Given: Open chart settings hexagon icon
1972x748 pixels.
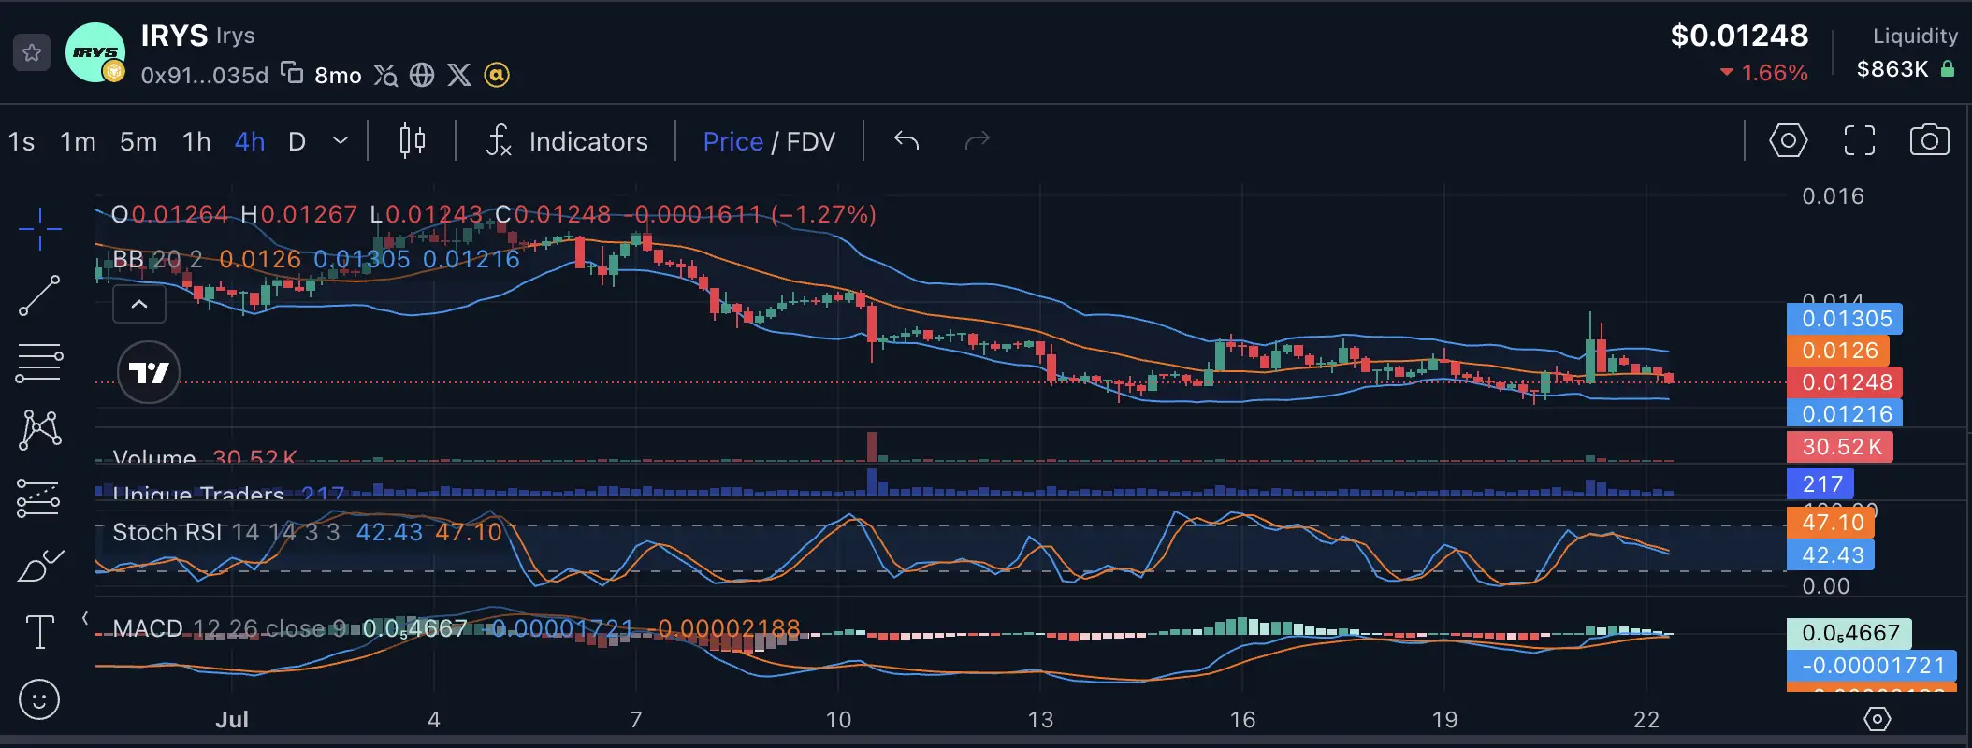Looking at the screenshot, I should (1788, 141).
